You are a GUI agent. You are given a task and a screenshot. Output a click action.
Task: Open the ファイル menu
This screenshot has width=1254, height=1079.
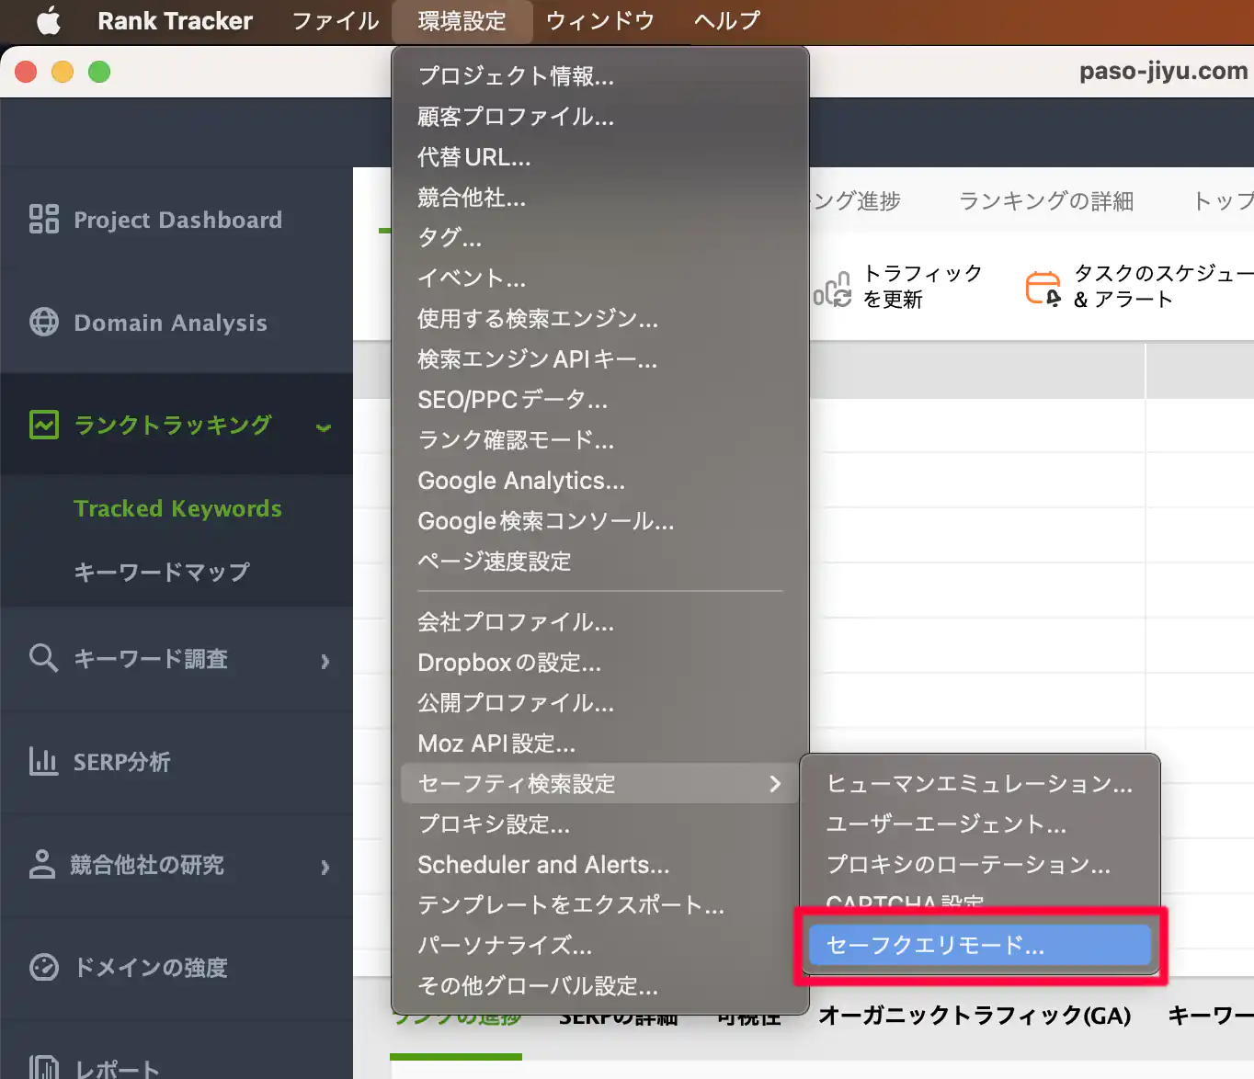coord(336,20)
